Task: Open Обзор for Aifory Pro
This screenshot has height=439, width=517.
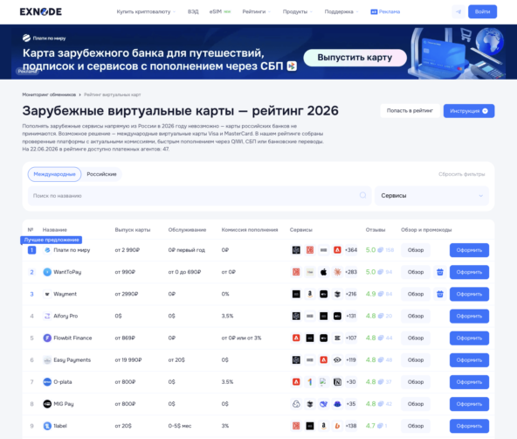Action: pos(416,316)
